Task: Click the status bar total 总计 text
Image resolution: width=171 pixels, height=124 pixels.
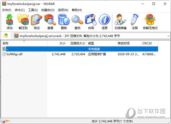Action: (x=112, y=121)
